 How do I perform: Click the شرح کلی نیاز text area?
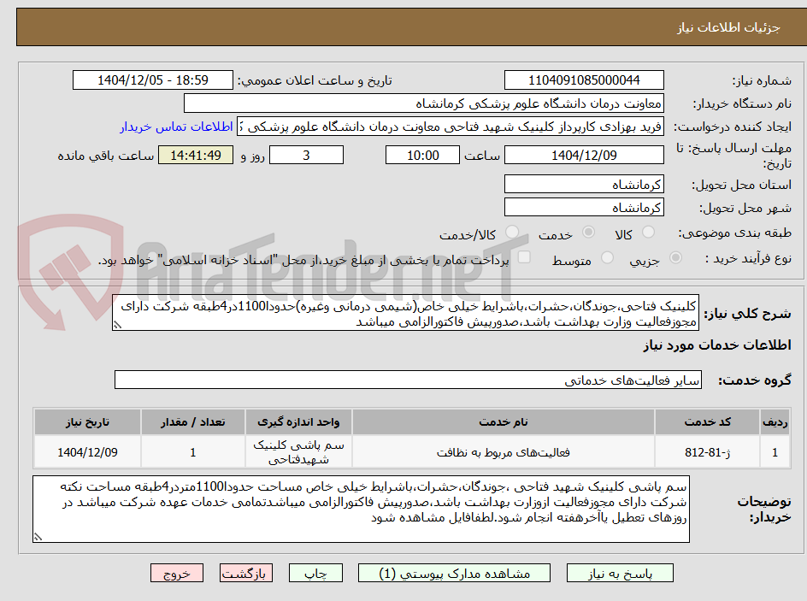coord(405,313)
